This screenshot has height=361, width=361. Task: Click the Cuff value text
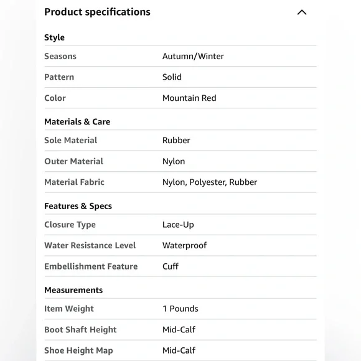(x=171, y=266)
